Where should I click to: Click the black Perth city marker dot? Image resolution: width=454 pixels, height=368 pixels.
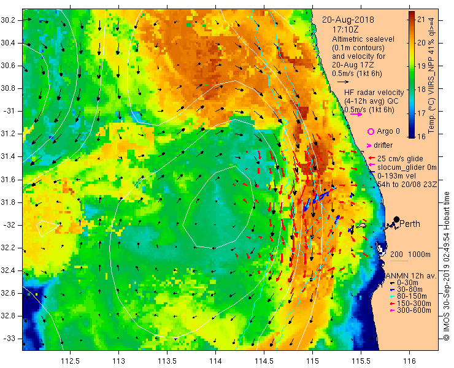coord(397,219)
